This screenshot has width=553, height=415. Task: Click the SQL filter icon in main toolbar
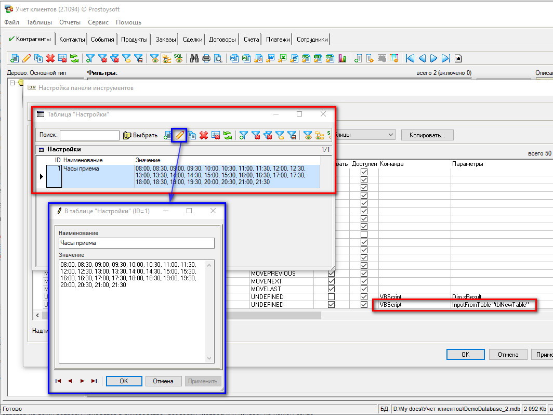pos(178,58)
